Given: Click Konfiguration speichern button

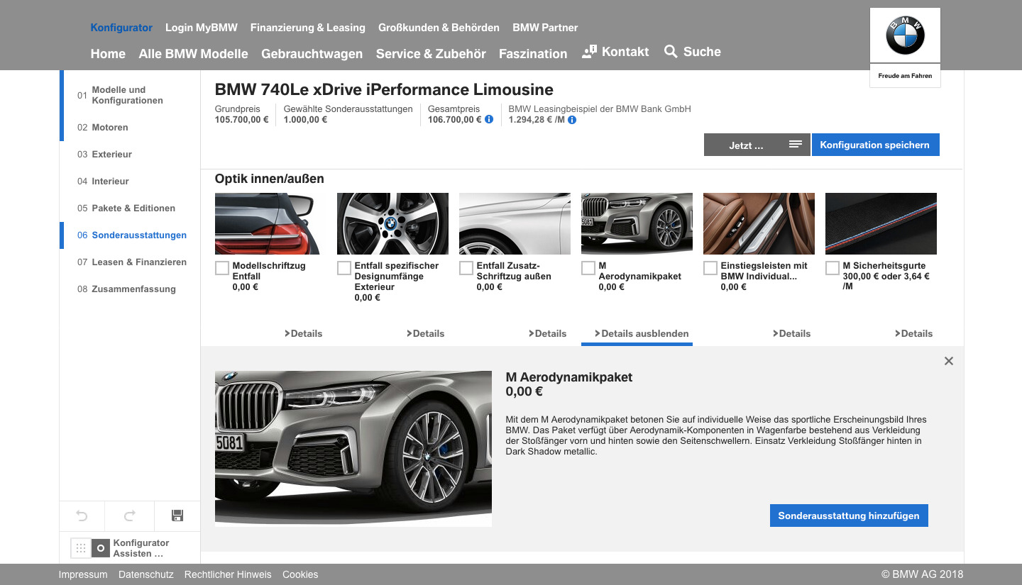Looking at the screenshot, I should 875,145.
